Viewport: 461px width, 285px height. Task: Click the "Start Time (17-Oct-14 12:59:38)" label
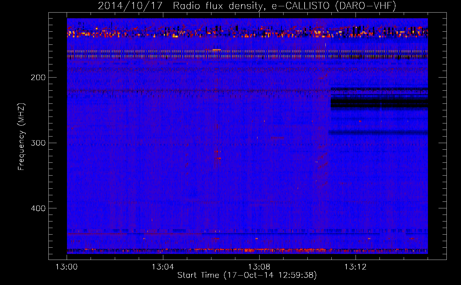click(247, 275)
